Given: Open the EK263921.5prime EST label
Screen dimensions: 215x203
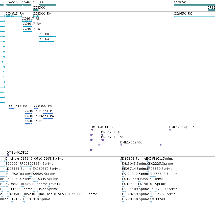Looking at the screenshot, I should (x=160, y=159).
